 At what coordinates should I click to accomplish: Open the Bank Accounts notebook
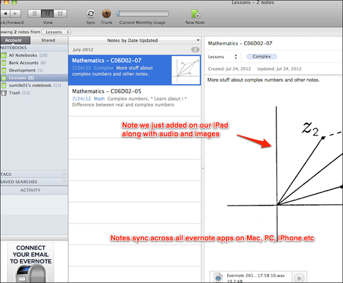pyautogui.click(x=34, y=63)
